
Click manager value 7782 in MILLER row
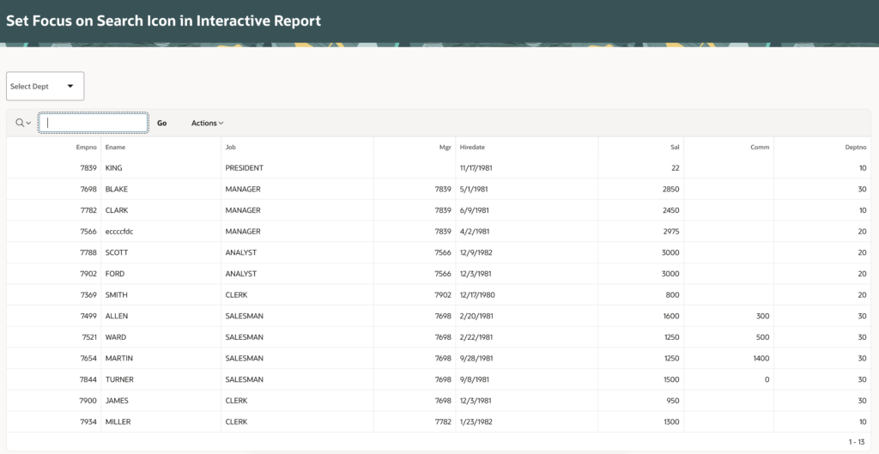coord(443,422)
